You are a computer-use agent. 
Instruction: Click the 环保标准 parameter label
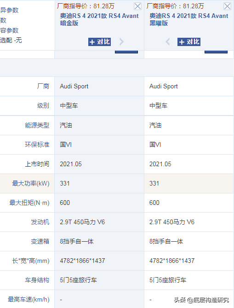click(x=37, y=145)
